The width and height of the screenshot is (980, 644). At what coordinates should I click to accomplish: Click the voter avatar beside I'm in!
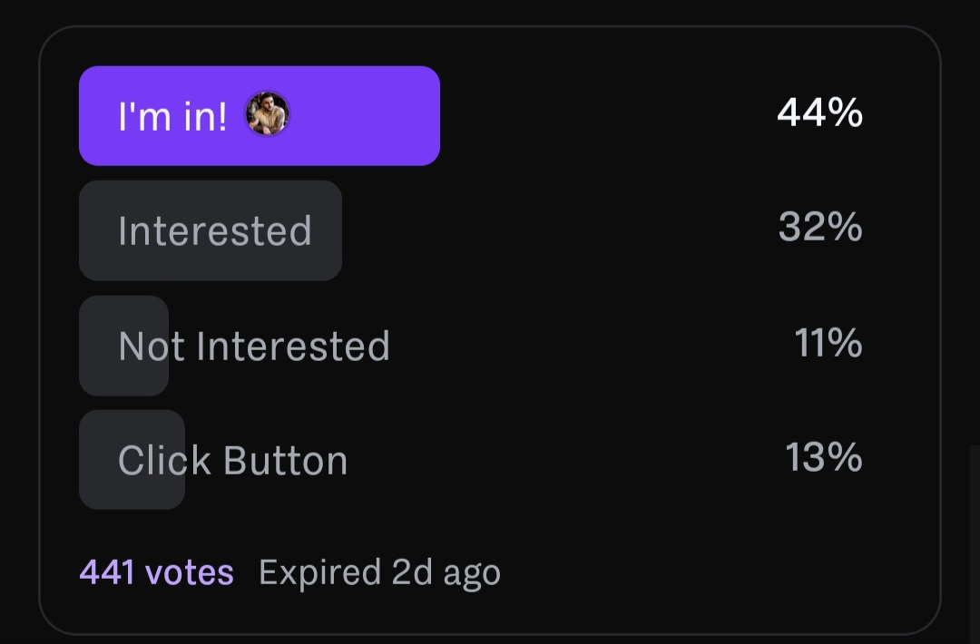coord(267,115)
